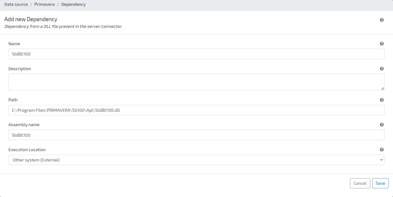Click the 'Name' label

[14, 44]
